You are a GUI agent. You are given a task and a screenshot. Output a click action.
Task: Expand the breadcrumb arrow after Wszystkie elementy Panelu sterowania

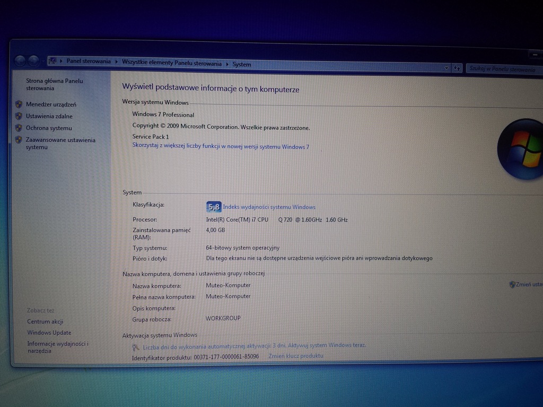[x=227, y=64]
